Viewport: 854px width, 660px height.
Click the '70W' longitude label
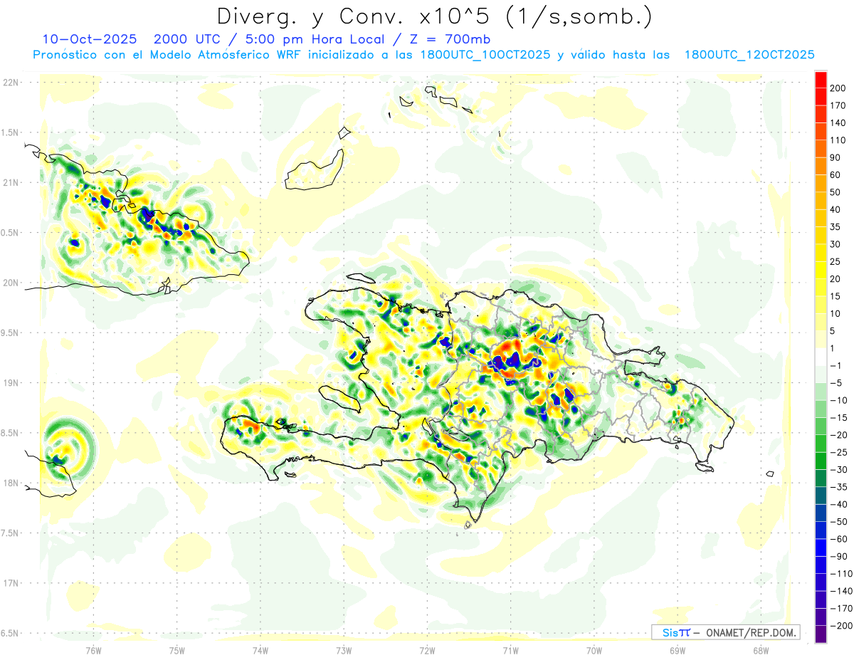594,650
